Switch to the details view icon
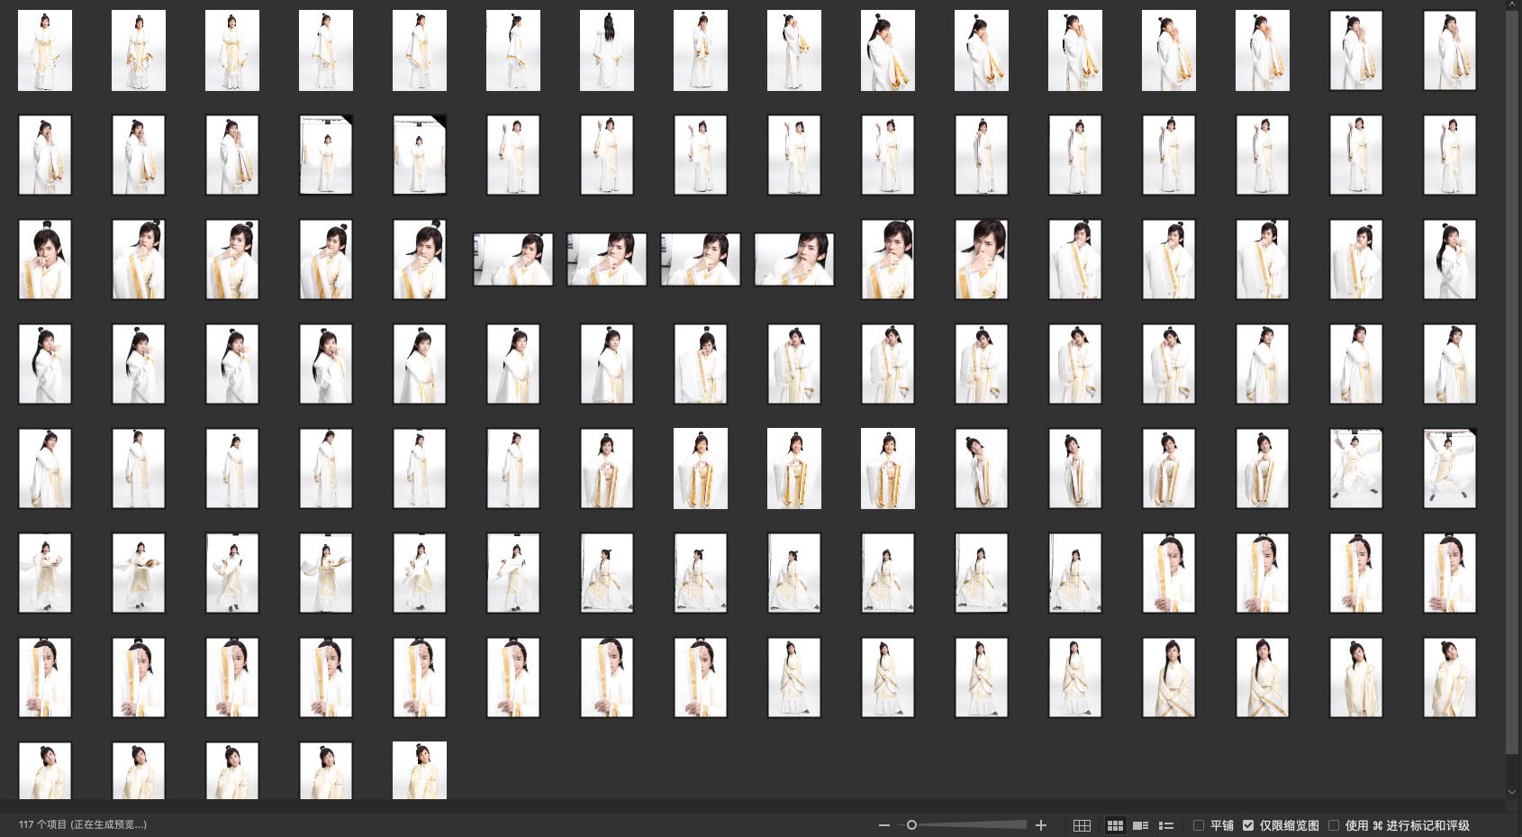Viewport: 1522px width, 837px height. pyautogui.click(x=1140, y=825)
